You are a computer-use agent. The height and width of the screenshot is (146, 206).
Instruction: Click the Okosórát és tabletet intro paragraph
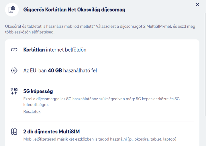tap(100, 29)
